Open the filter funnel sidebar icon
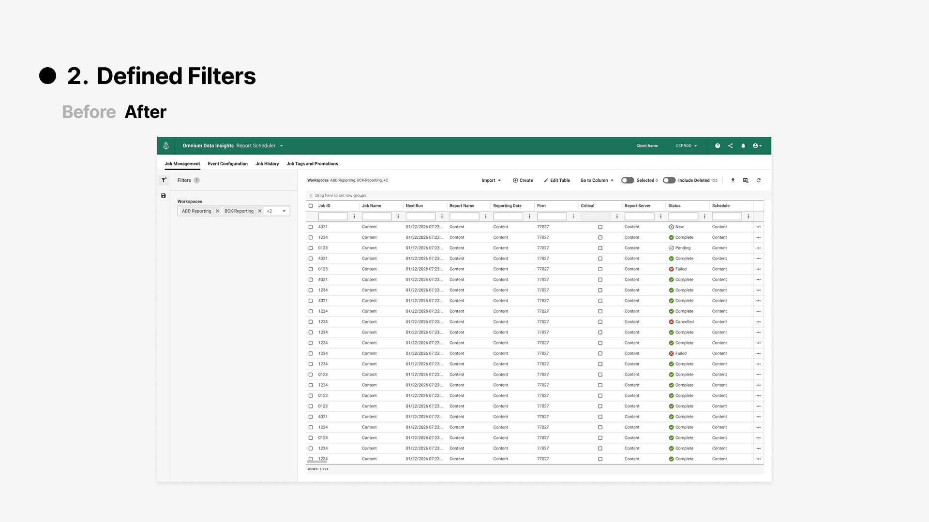The height and width of the screenshot is (522, 929). point(164,180)
